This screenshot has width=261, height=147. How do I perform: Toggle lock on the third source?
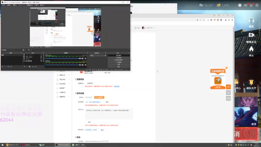click(43, 59)
